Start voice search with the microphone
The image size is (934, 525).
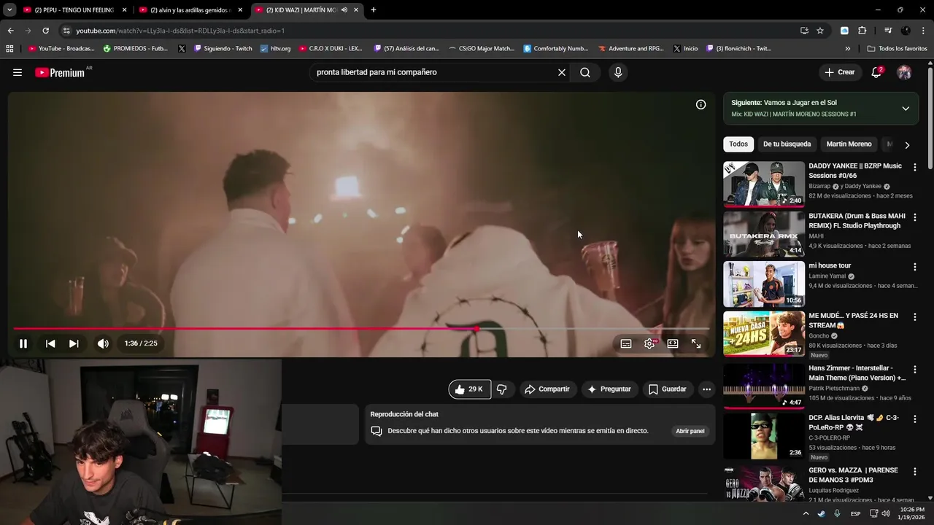click(x=618, y=72)
